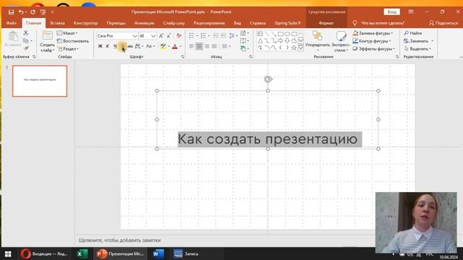
Task: Click the Заменить replace button
Action: pyautogui.click(x=418, y=40)
